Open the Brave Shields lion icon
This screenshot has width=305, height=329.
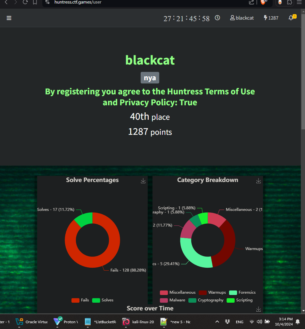(x=263, y=2)
